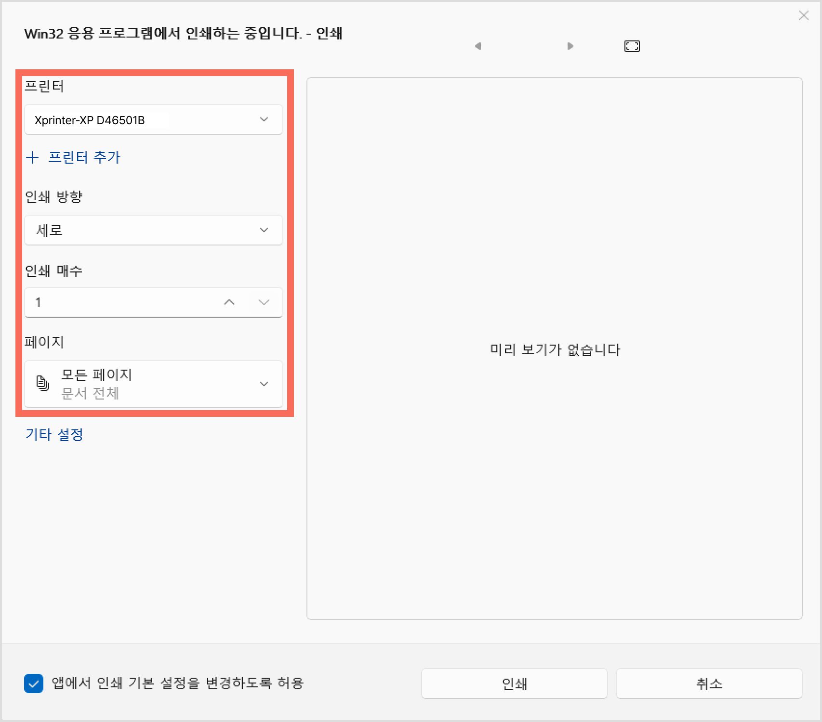Viewport: 822px width, 722px height.
Task: Click the 문서 전체 subtitle text
Action: pos(90,393)
